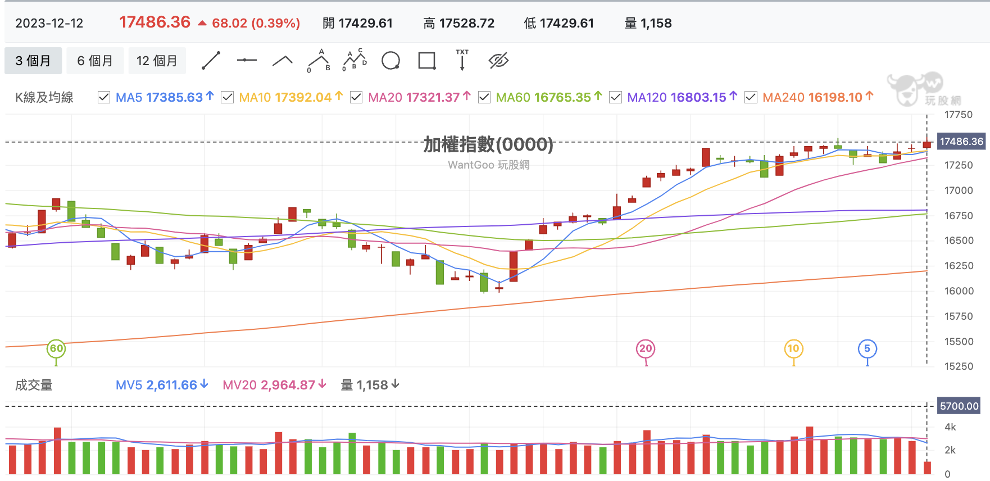The width and height of the screenshot is (990, 481).
Task: Uncheck the MA10 moving average checkbox
Action: pos(227,97)
